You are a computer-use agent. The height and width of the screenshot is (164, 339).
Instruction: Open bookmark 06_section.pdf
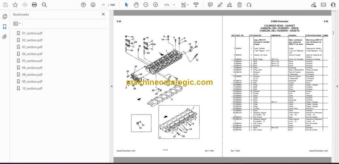pyautogui.click(x=32, y=68)
